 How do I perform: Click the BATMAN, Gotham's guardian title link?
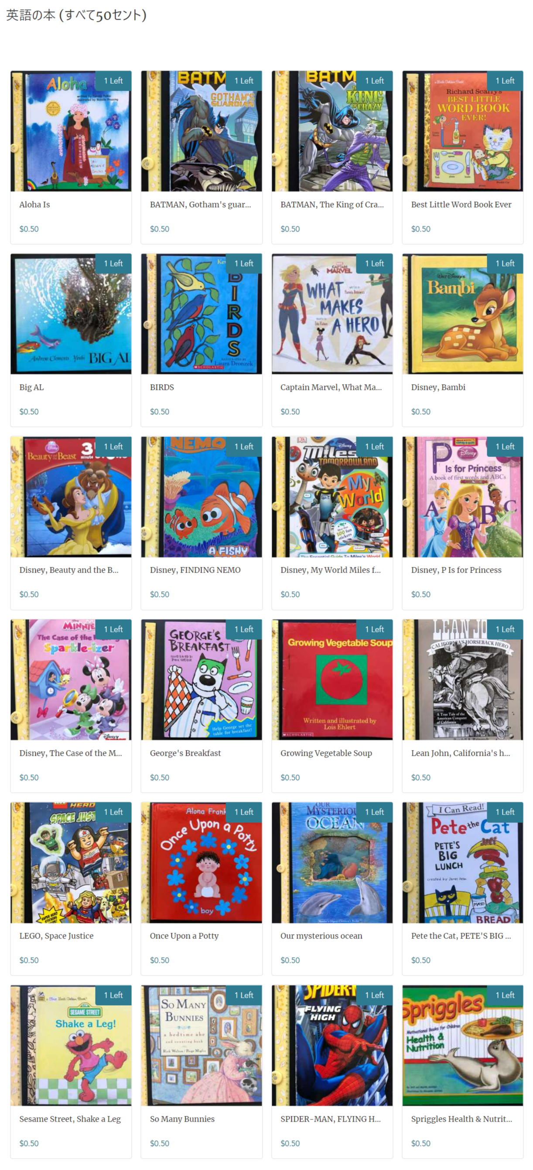[200, 205]
